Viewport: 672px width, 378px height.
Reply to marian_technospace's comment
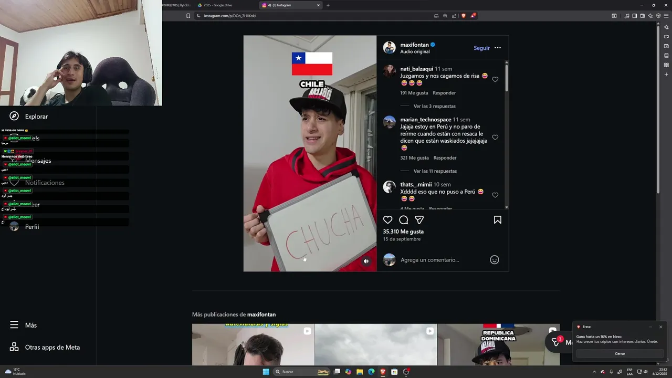point(445,158)
